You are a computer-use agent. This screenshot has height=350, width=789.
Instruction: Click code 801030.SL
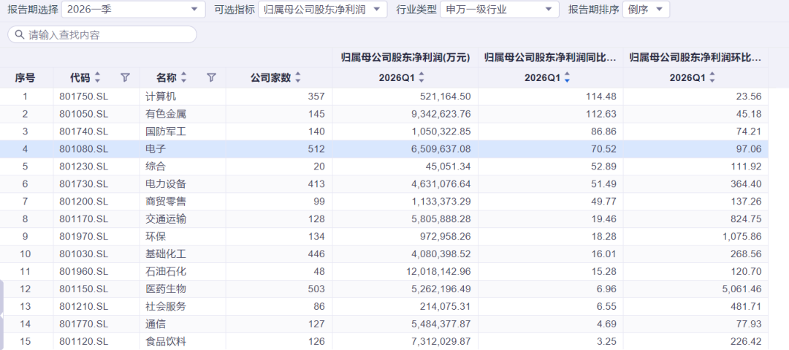point(83,254)
